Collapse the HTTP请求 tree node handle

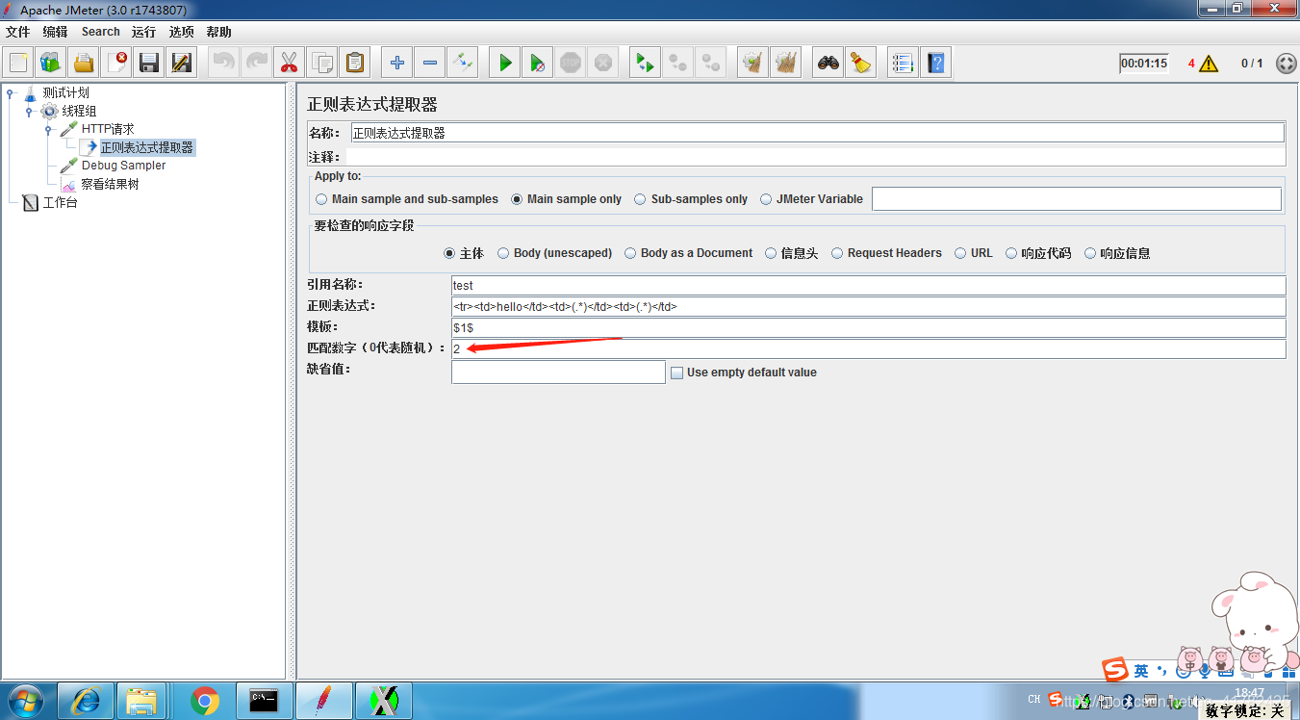pyautogui.click(x=48, y=130)
